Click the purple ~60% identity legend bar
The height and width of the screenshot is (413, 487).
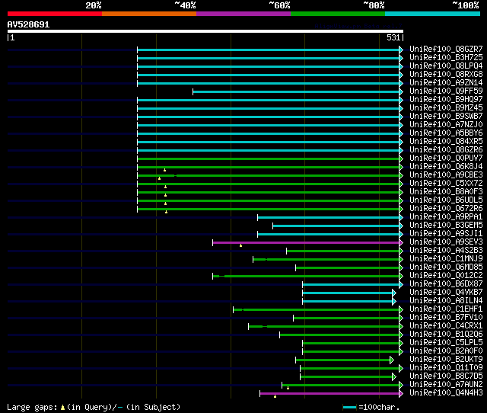click(243, 14)
